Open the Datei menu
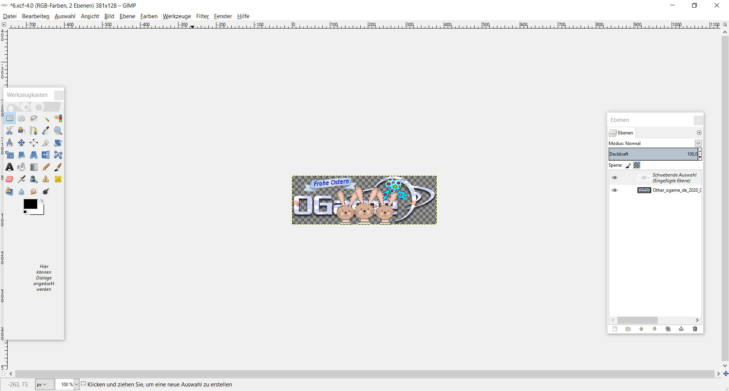The image size is (729, 391). coord(10,16)
